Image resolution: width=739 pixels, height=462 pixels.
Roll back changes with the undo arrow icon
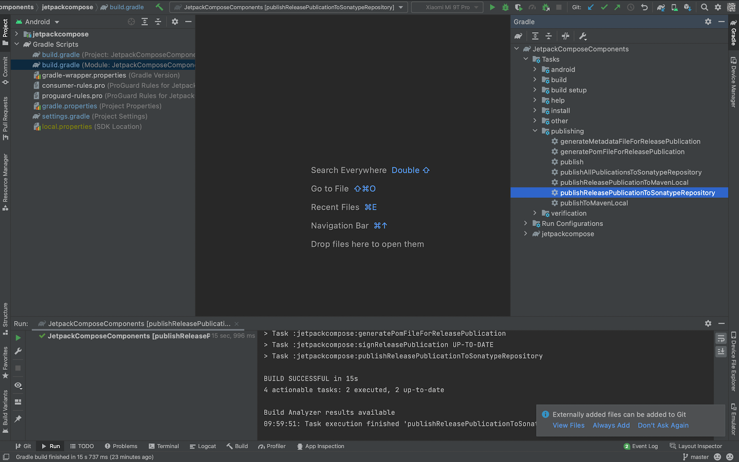click(x=644, y=7)
